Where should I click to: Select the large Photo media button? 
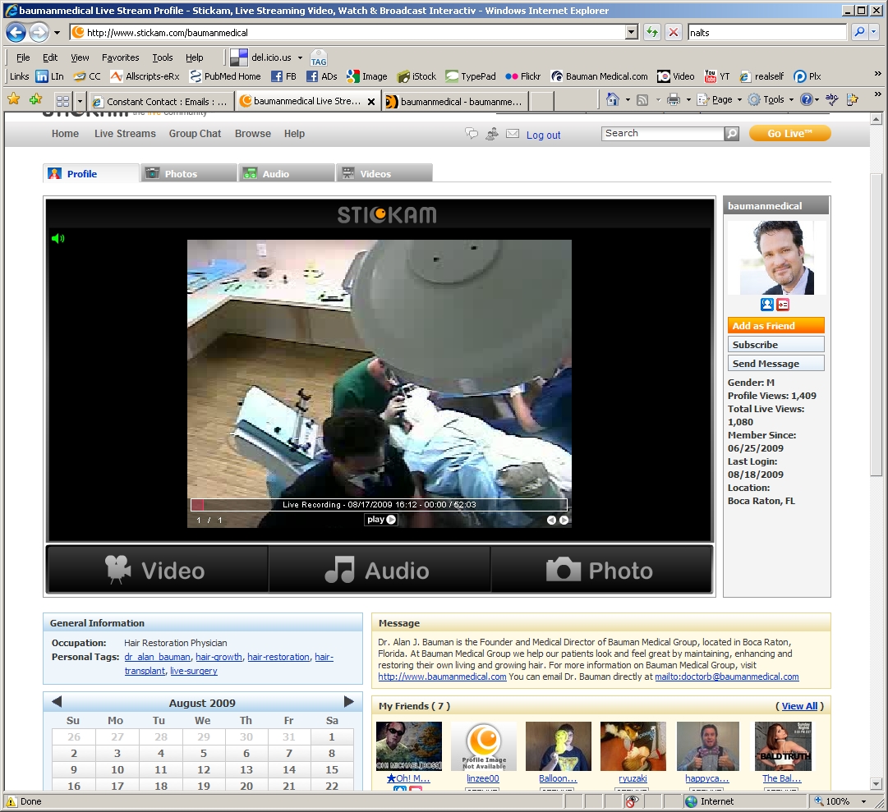pyautogui.click(x=602, y=570)
